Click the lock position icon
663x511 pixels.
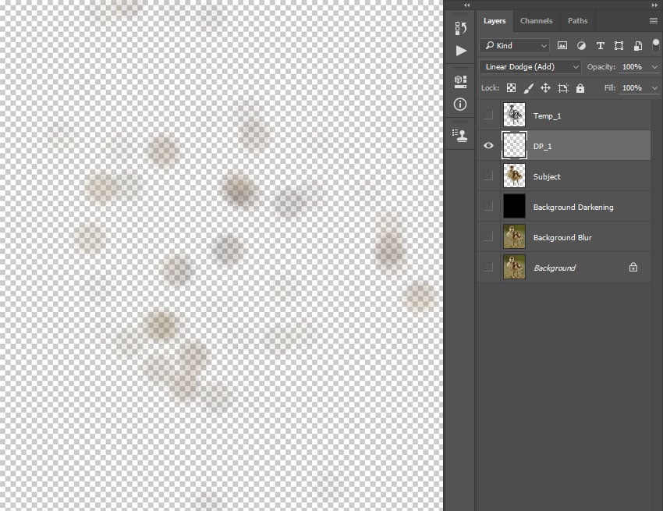[x=545, y=87]
